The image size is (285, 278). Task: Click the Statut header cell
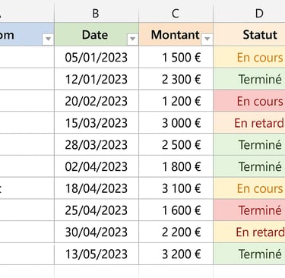pos(249,34)
